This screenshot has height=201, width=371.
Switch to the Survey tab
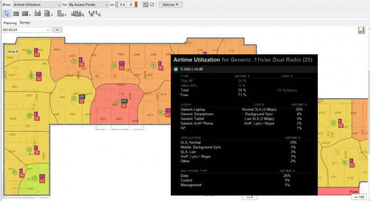[24, 22]
